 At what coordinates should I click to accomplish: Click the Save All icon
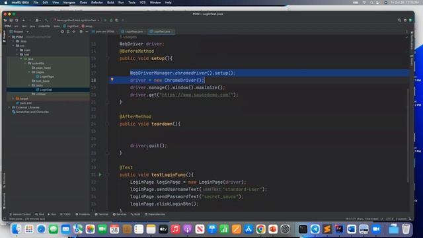point(11,20)
